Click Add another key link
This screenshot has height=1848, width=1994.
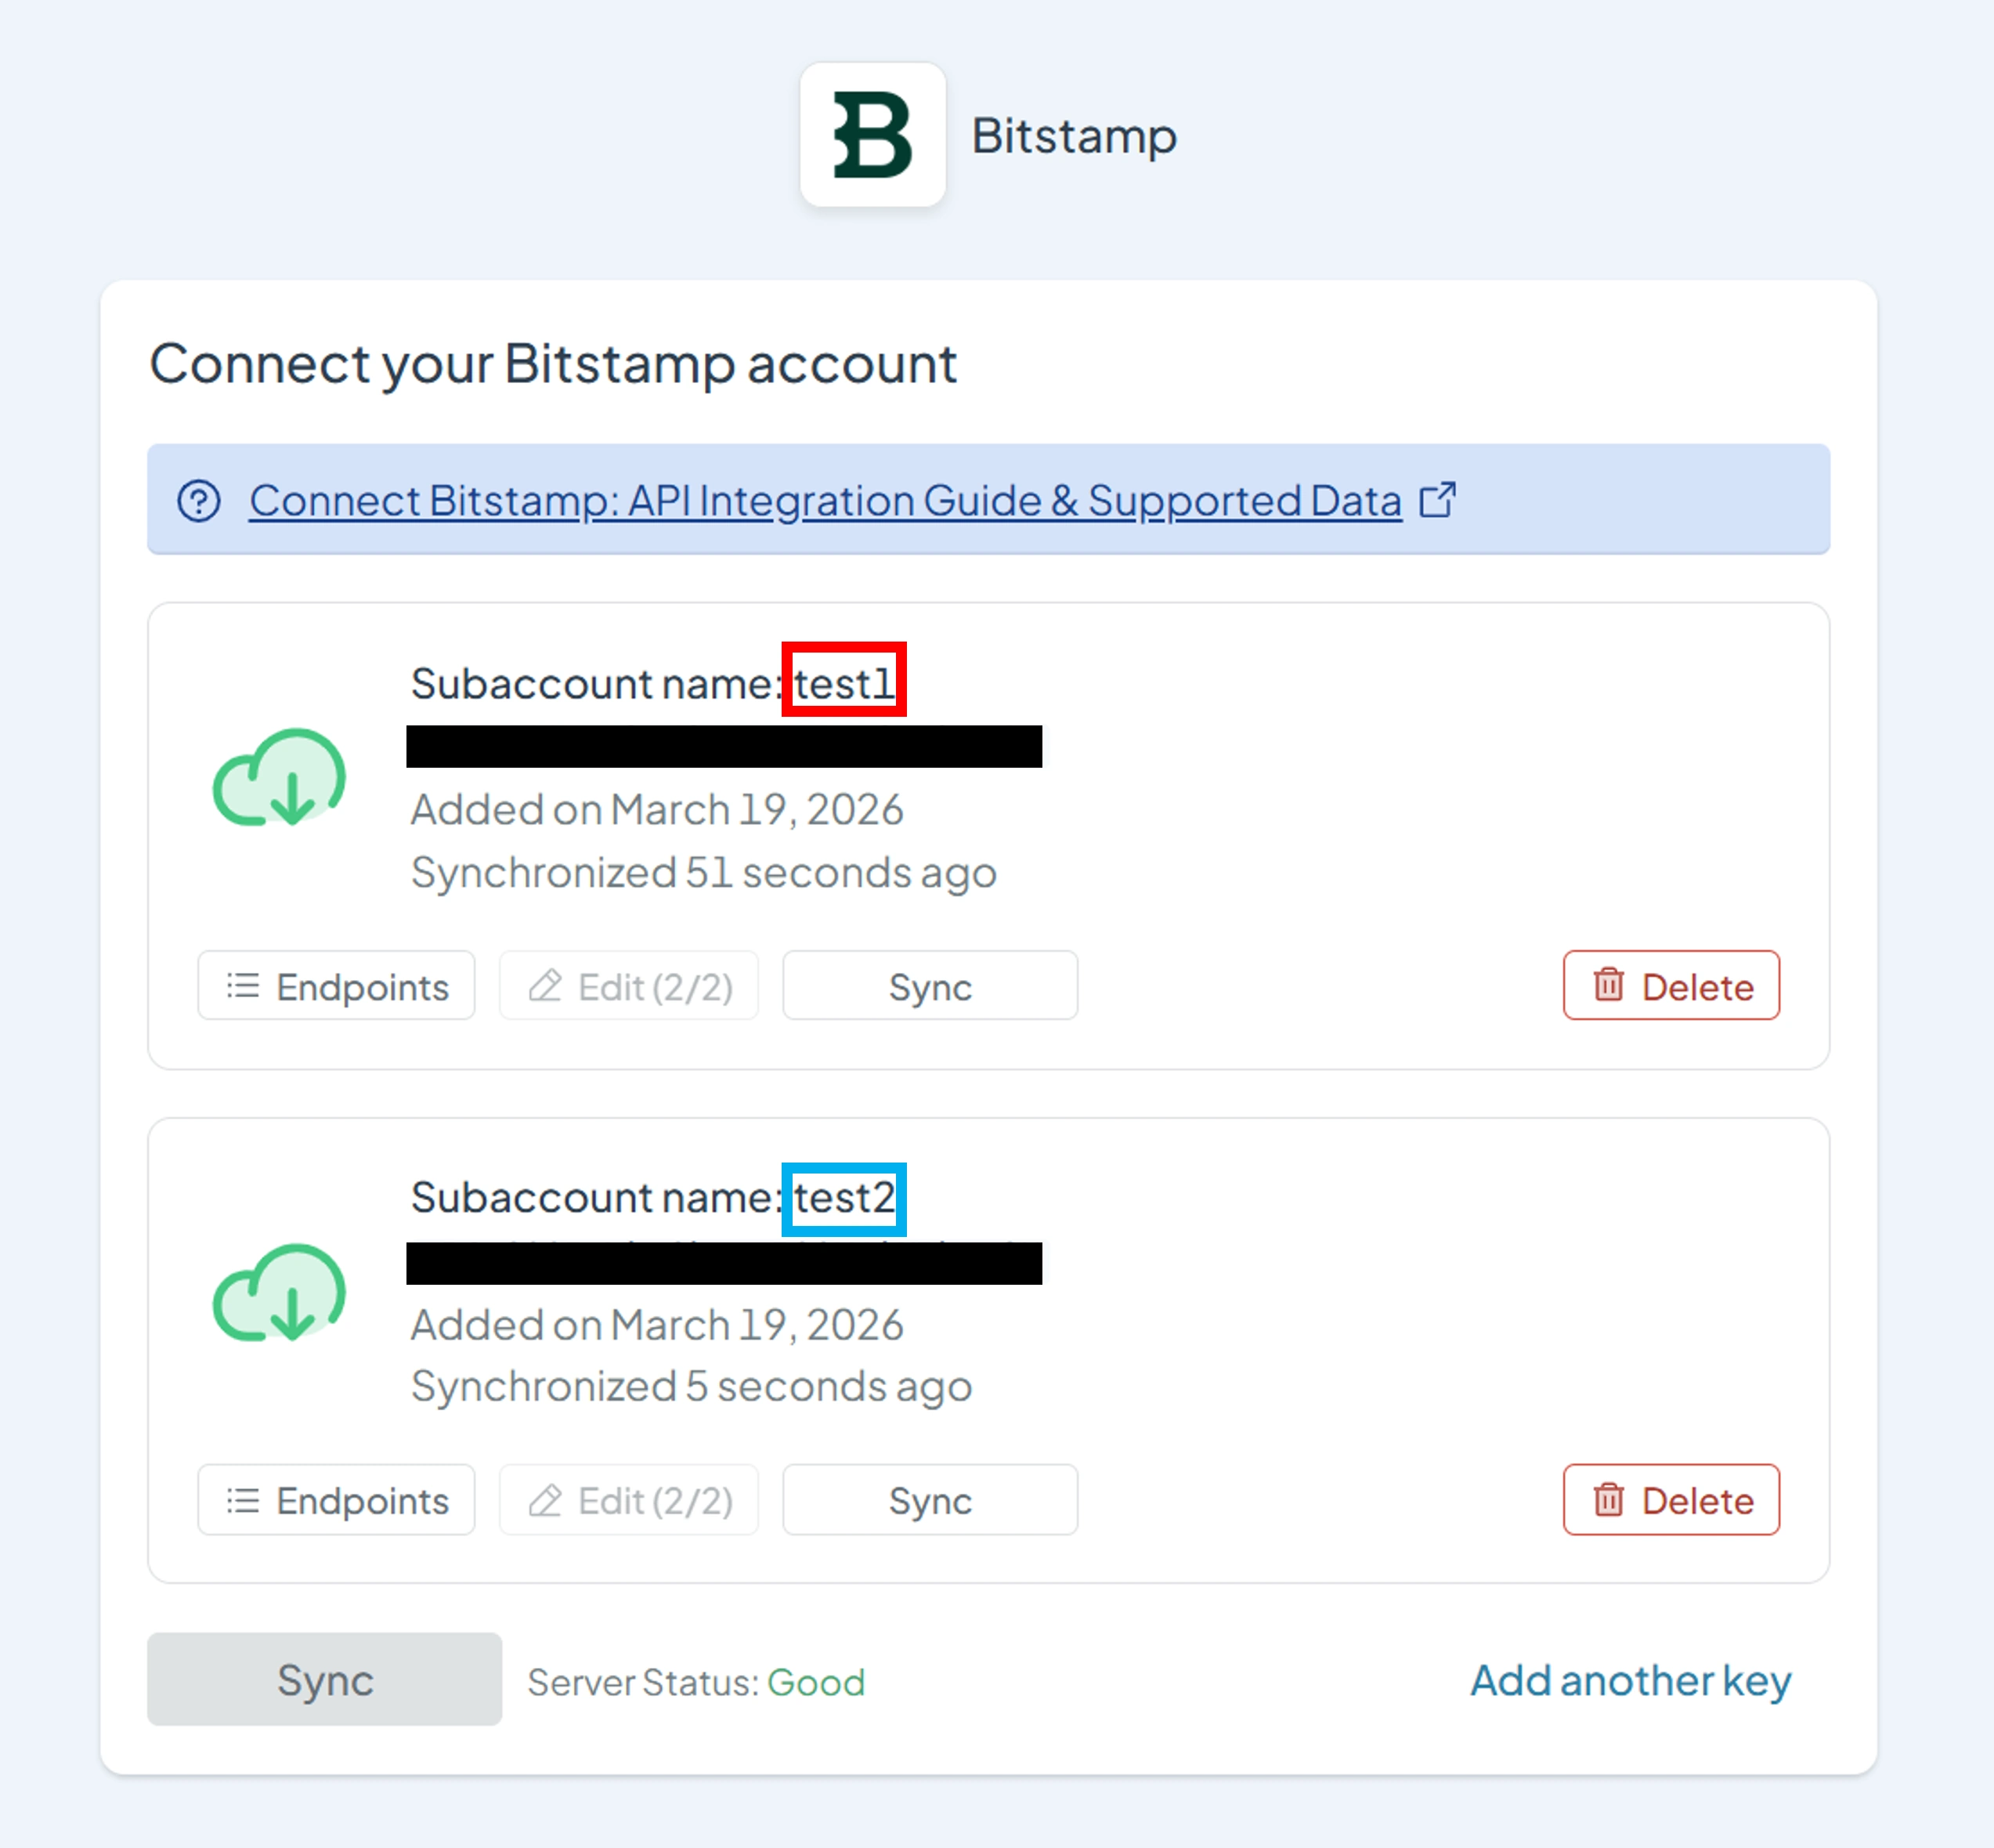(x=1630, y=1681)
